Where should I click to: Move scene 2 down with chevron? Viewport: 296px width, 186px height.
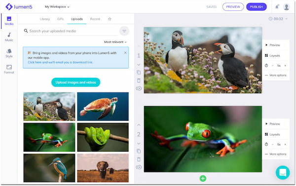pos(139,144)
